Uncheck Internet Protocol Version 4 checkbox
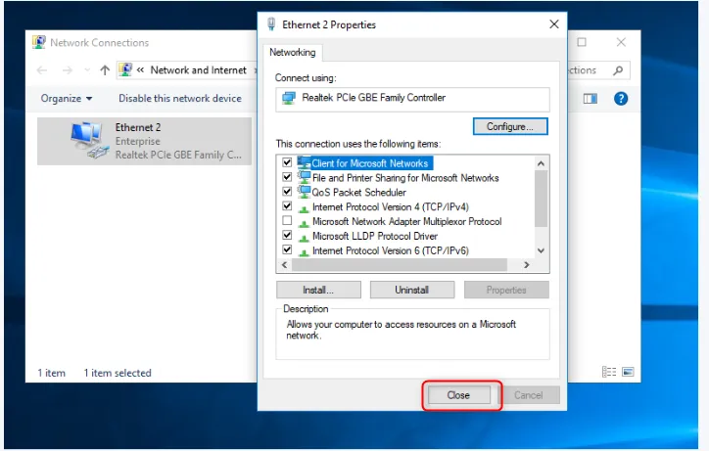 click(287, 206)
